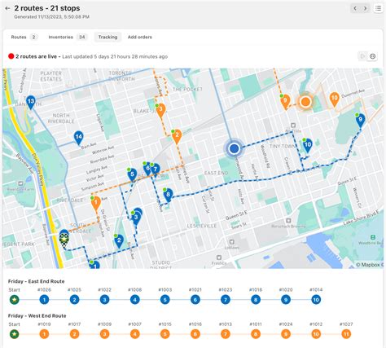Select stop 2 on East End Route timeline

tap(74, 300)
